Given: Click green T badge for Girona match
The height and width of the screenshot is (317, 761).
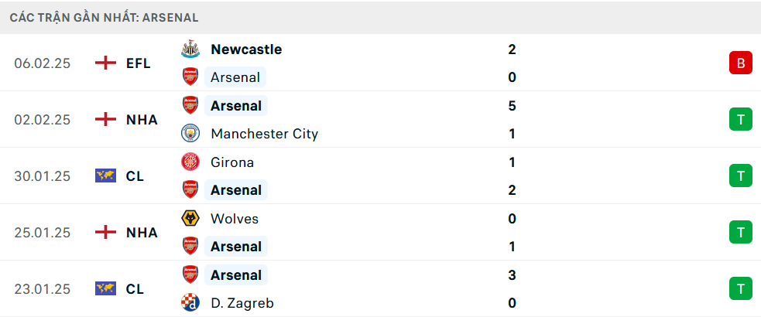Looking at the screenshot, I should [740, 176].
